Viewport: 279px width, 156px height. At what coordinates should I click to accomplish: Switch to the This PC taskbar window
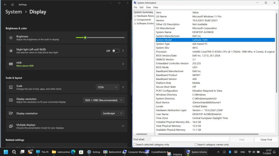pos(42,152)
